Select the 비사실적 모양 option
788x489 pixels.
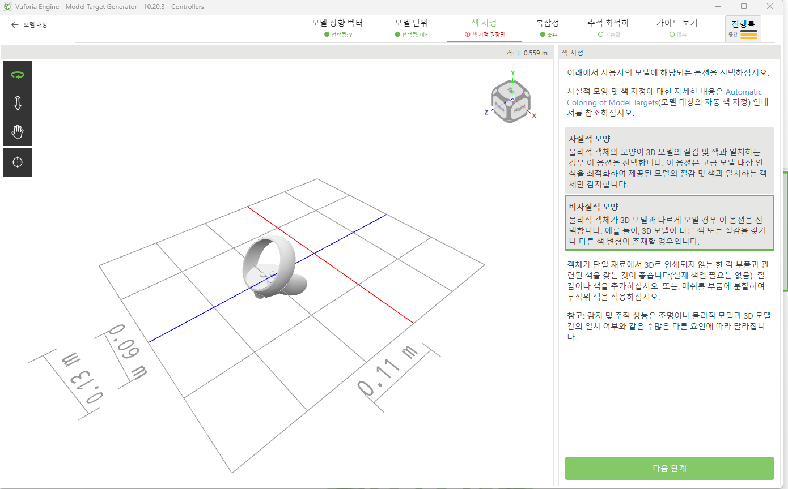click(x=670, y=223)
